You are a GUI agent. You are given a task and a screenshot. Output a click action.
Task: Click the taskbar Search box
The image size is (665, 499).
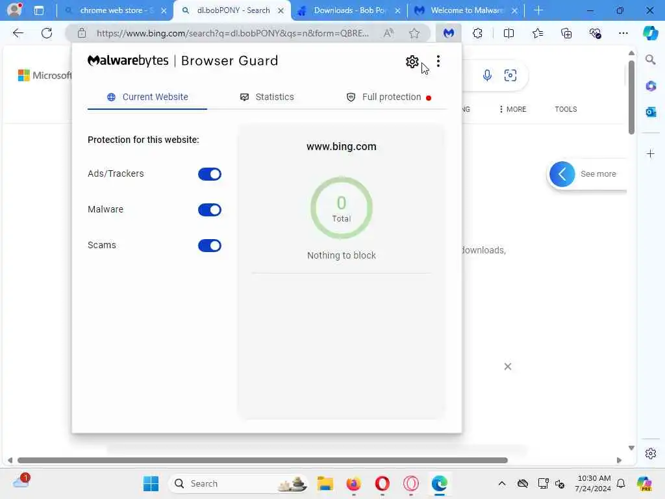click(x=238, y=483)
